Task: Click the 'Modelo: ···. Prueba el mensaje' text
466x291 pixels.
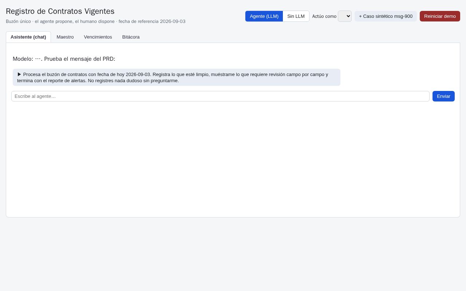Action: (64, 59)
